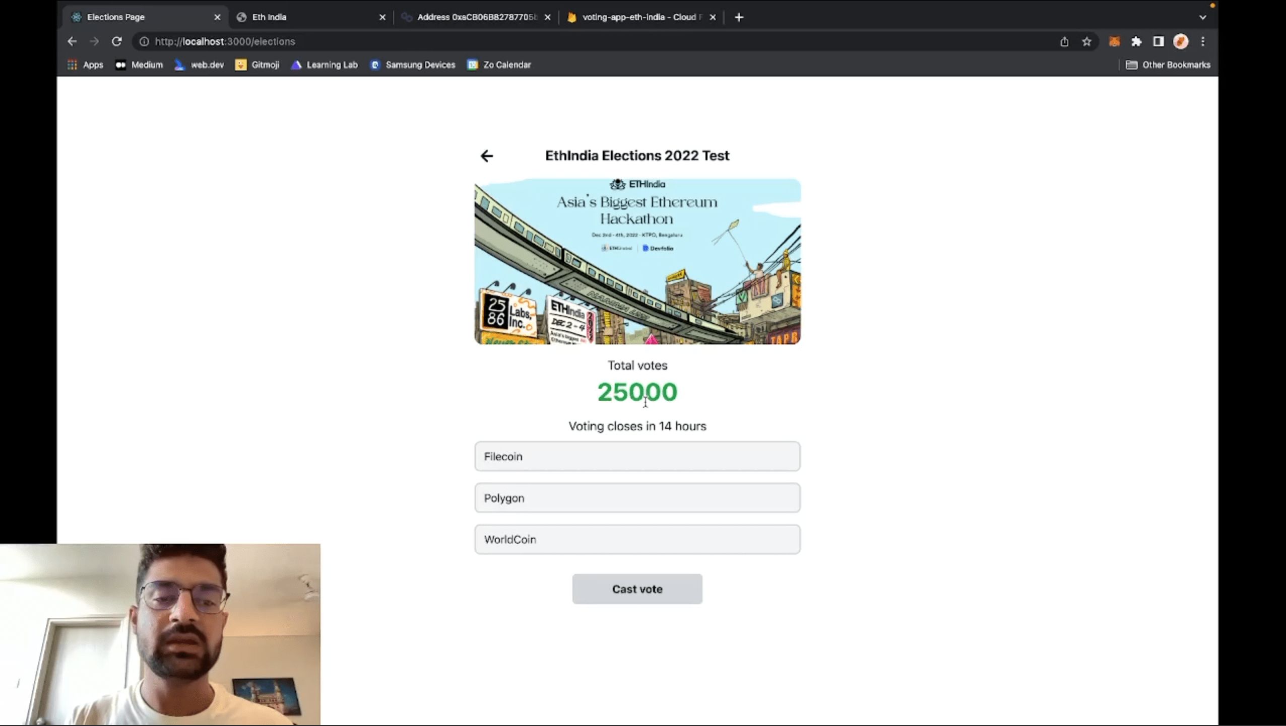Click the EthIndia Elections 2022 Test heading
Screen dimensions: 1286x726
[637, 156]
